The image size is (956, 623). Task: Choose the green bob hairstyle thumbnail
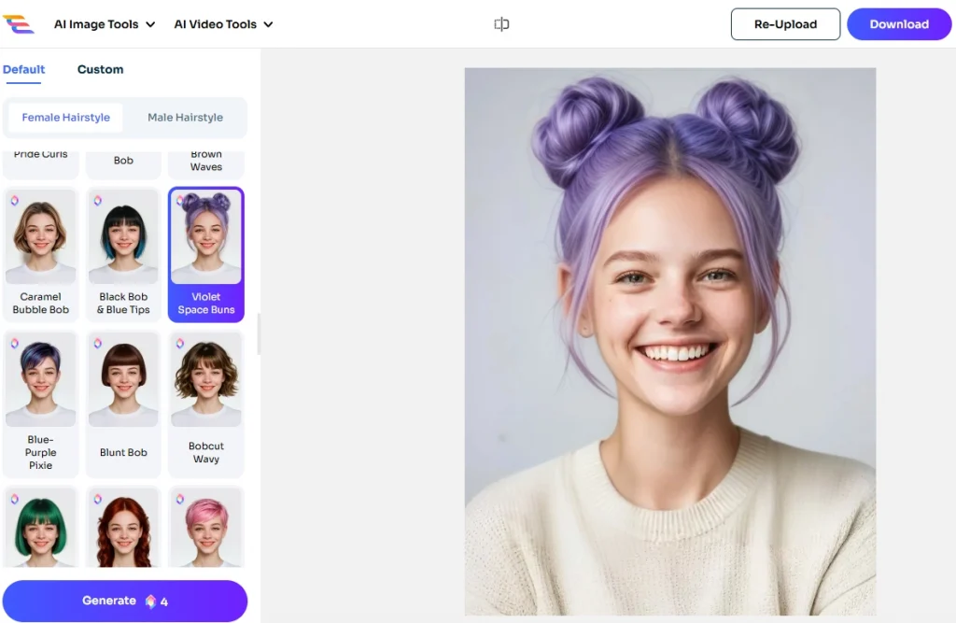(40, 528)
